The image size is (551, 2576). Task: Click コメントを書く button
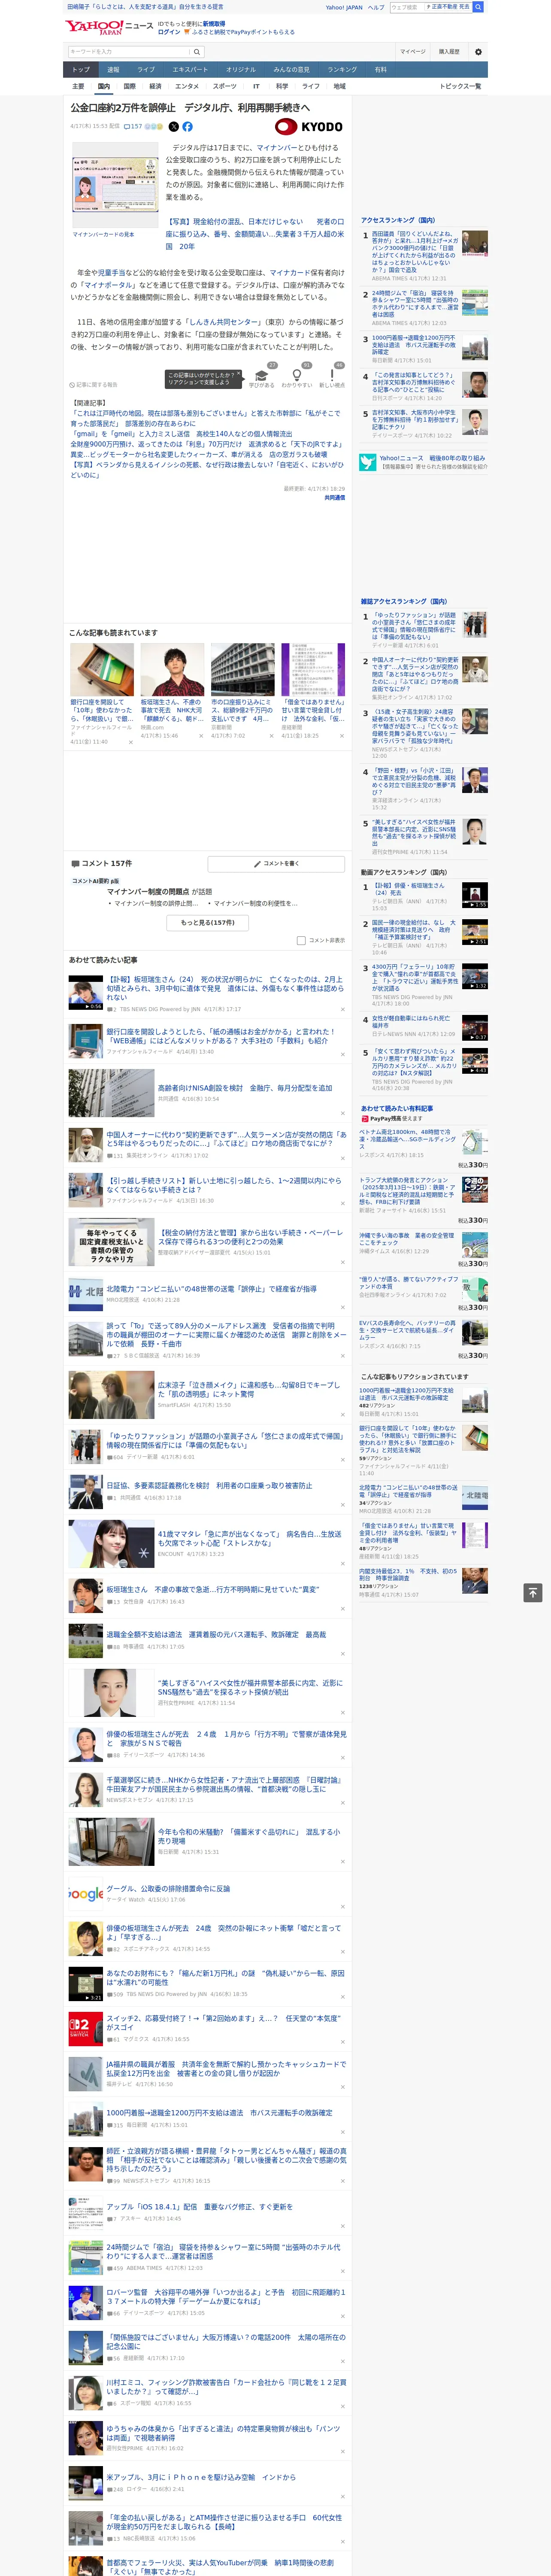pos(276,863)
